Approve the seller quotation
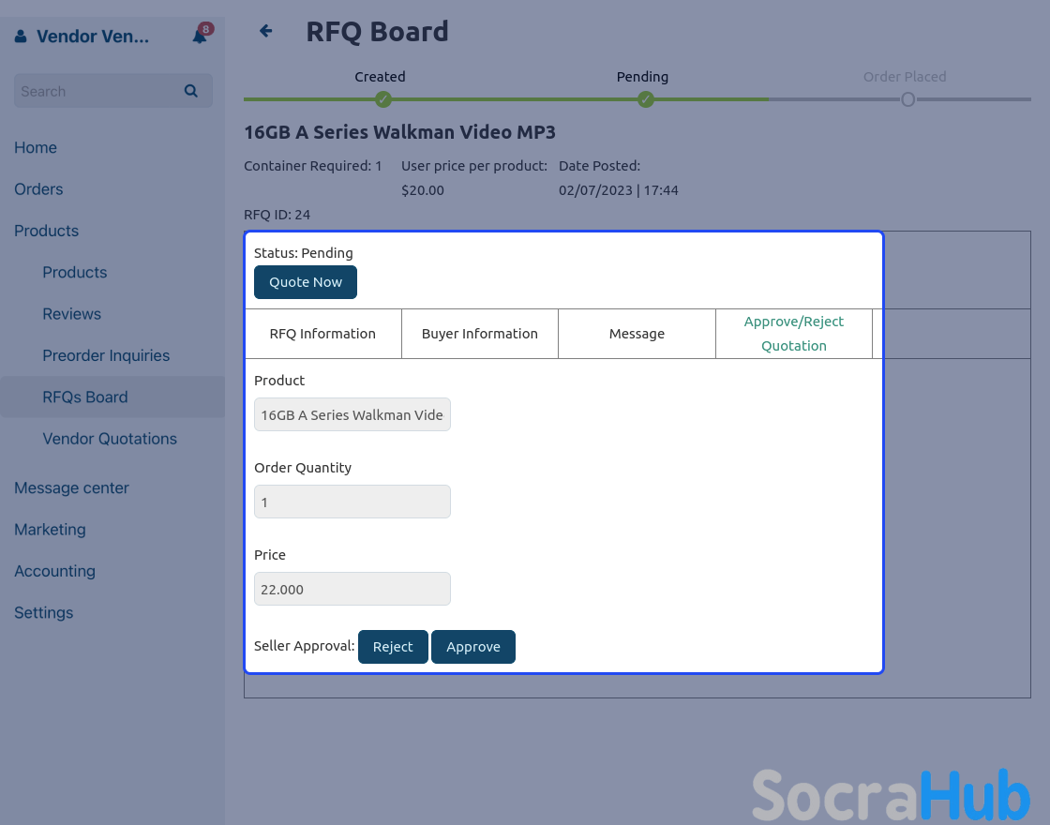 point(473,647)
